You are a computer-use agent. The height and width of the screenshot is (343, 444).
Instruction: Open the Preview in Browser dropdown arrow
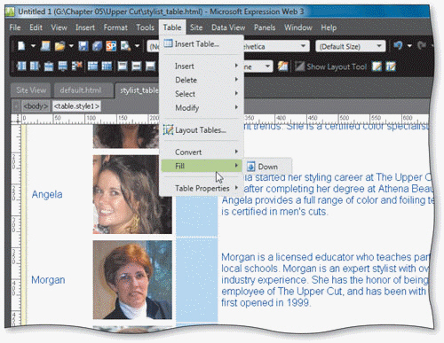coord(137,46)
